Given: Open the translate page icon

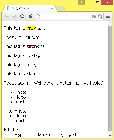Looking at the screenshot, I should click(x=94, y=16).
